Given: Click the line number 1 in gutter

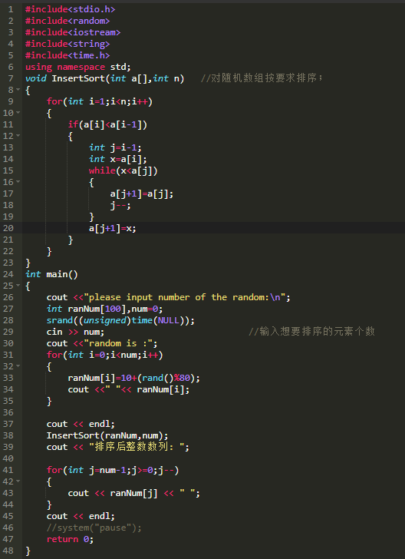Looking at the screenshot, I should tap(11, 9).
